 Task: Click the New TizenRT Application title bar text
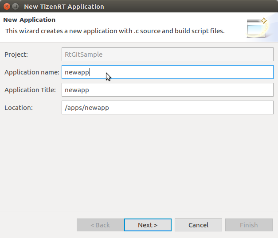click(x=64, y=7)
